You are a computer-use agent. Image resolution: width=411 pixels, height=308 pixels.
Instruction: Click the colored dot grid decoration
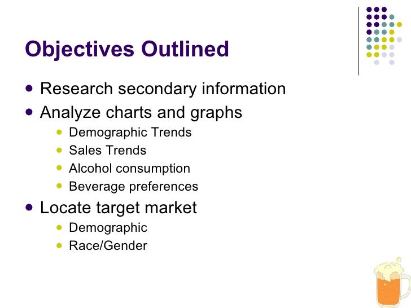pyautogui.click(x=384, y=36)
